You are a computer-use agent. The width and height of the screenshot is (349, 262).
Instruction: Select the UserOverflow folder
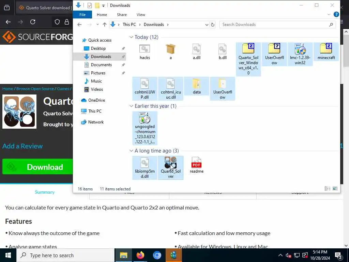(222, 89)
